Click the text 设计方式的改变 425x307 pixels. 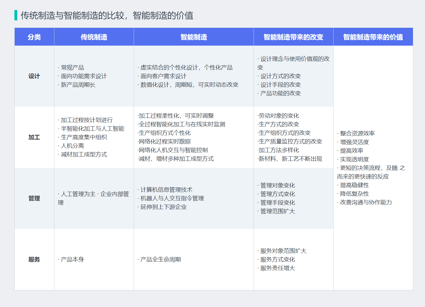pos(279,76)
